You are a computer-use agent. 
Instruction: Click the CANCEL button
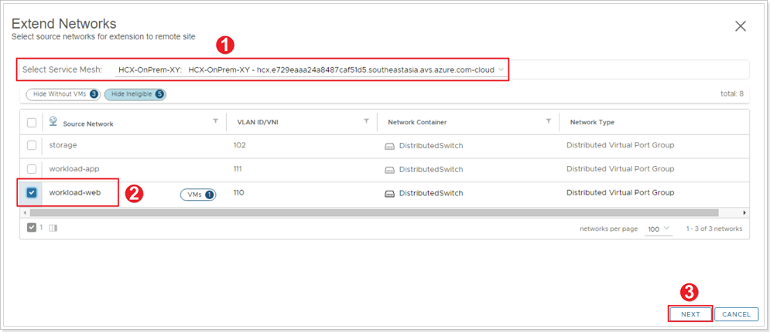tap(736, 314)
